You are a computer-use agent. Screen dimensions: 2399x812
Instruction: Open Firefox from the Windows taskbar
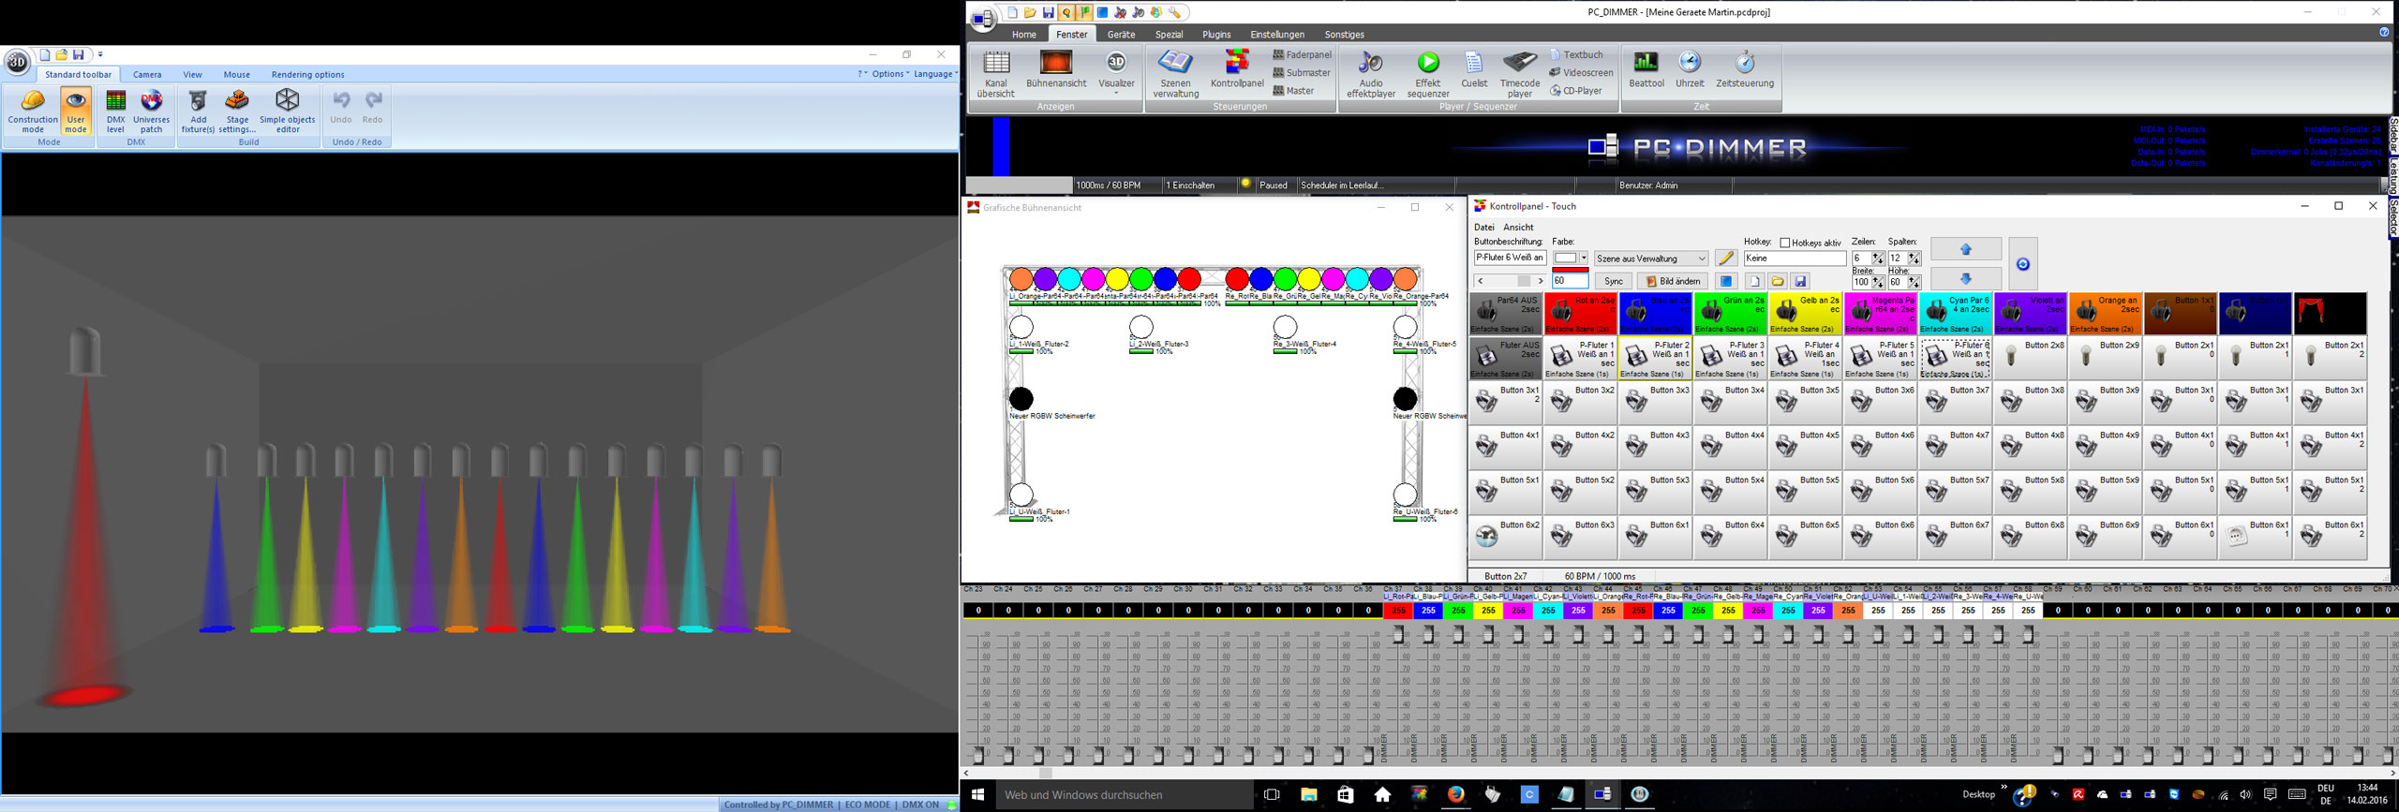click(1455, 794)
